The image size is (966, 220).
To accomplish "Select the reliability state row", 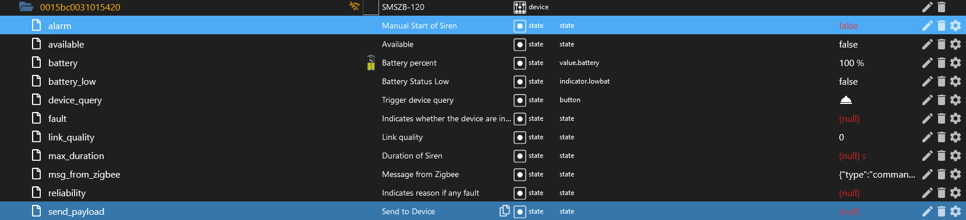I will click(483, 193).
